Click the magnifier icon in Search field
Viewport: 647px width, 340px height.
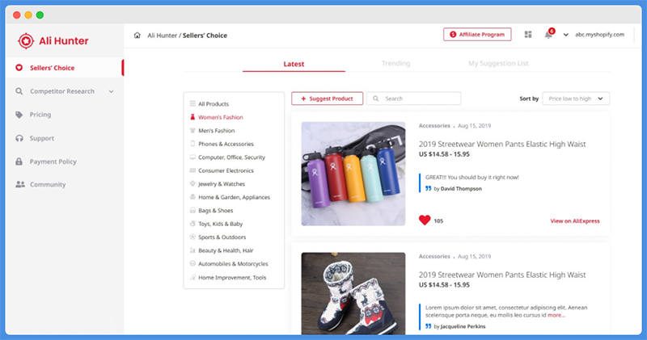pyautogui.click(x=375, y=99)
